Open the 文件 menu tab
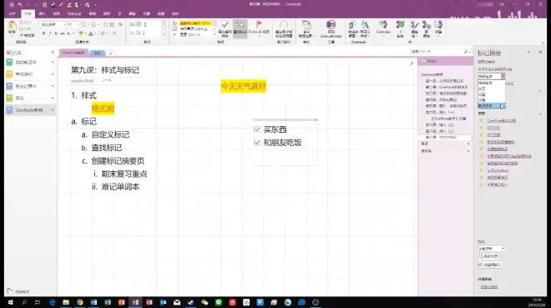 (12, 13)
